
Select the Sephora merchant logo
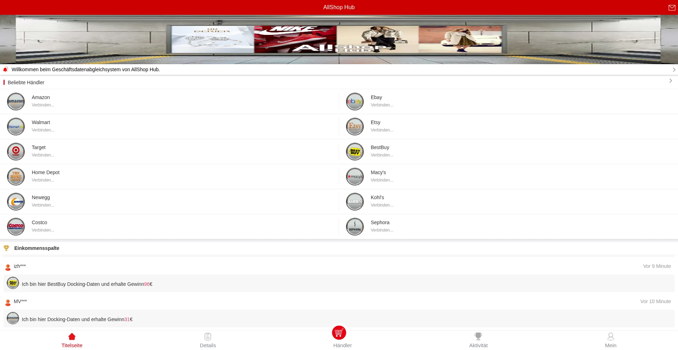(x=355, y=227)
